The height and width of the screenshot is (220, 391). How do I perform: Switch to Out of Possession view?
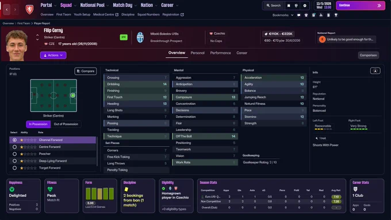point(66,124)
